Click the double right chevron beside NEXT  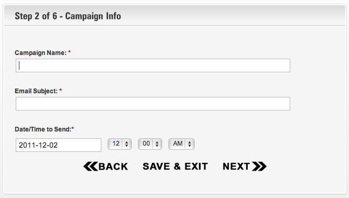click(x=259, y=167)
